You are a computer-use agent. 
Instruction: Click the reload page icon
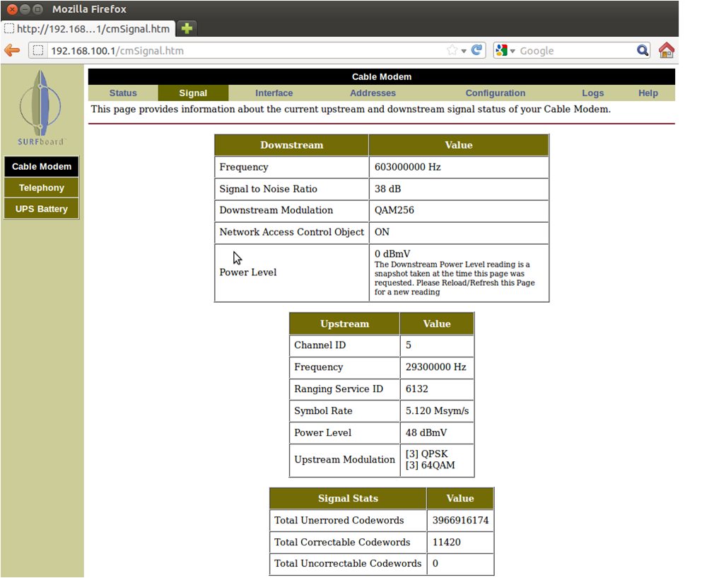click(477, 50)
